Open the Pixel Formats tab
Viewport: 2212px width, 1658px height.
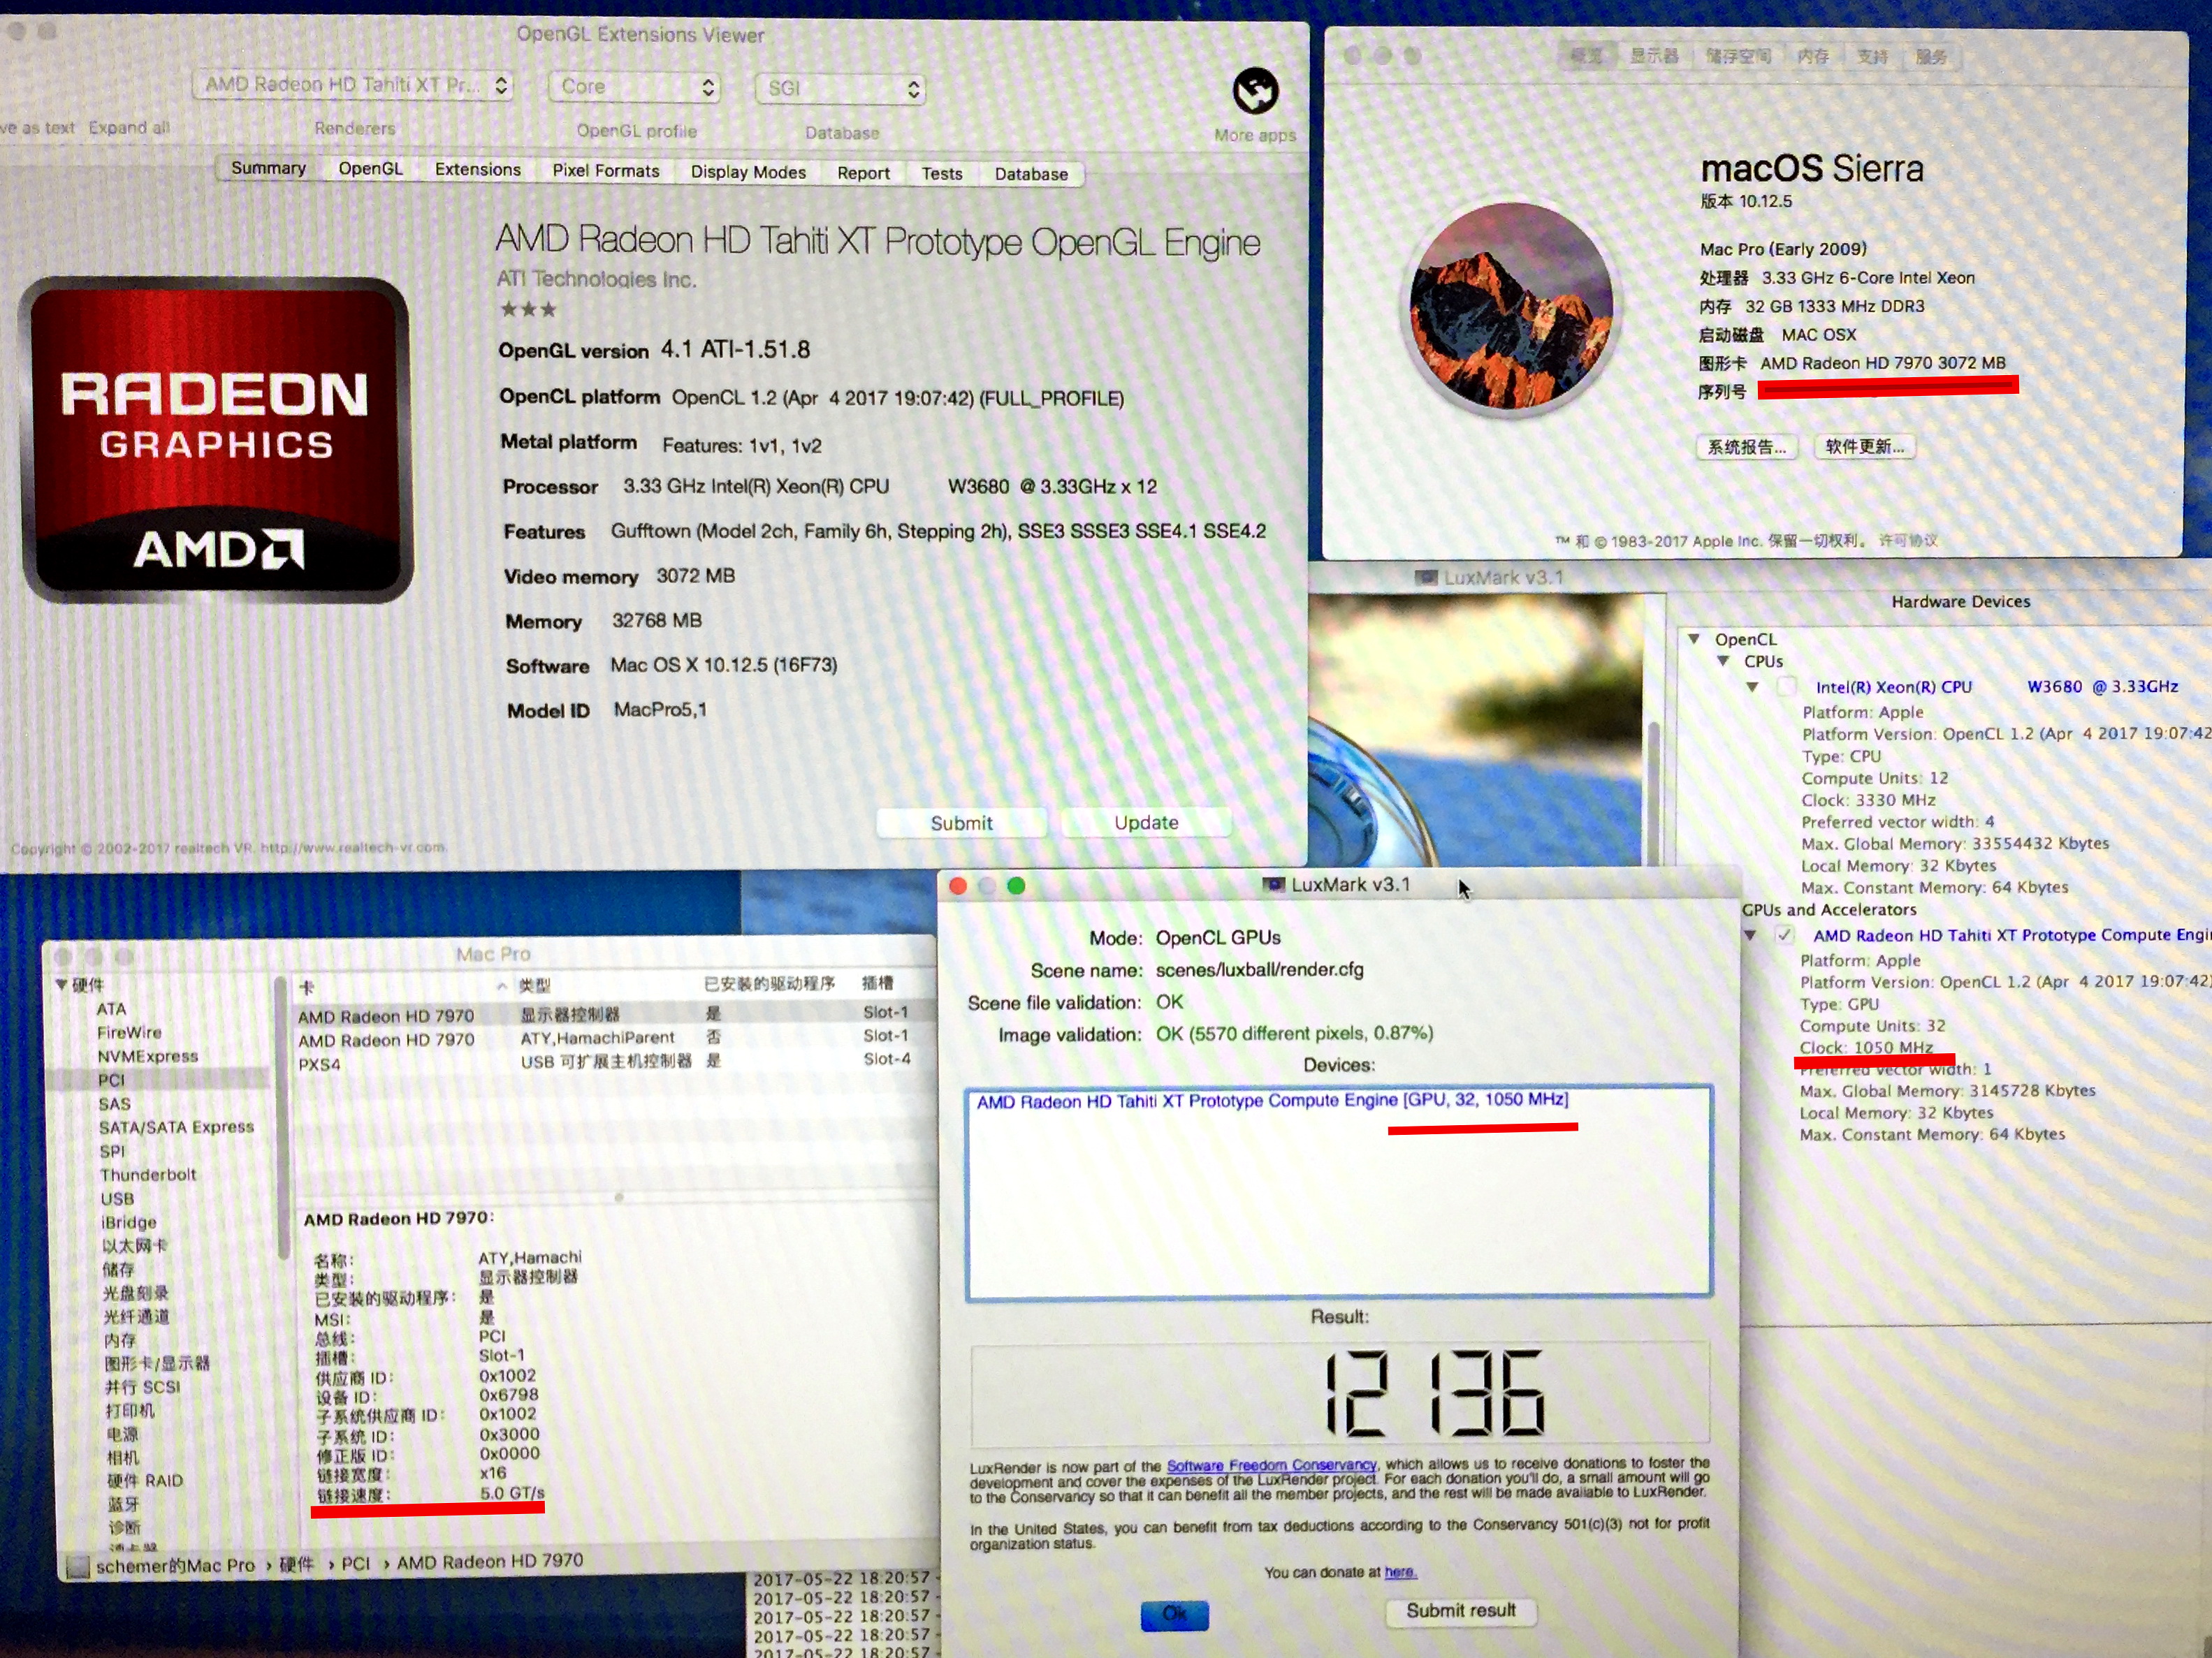[606, 171]
